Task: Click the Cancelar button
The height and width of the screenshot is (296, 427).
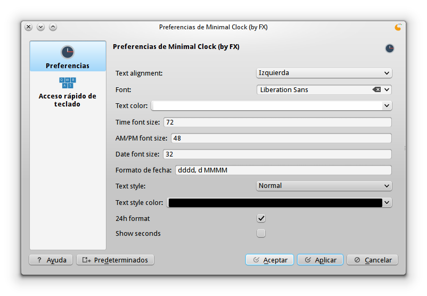Action: (x=373, y=260)
